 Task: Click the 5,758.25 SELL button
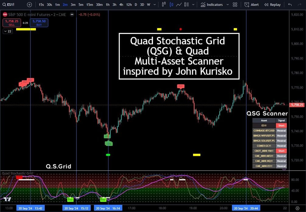coord(12,23)
